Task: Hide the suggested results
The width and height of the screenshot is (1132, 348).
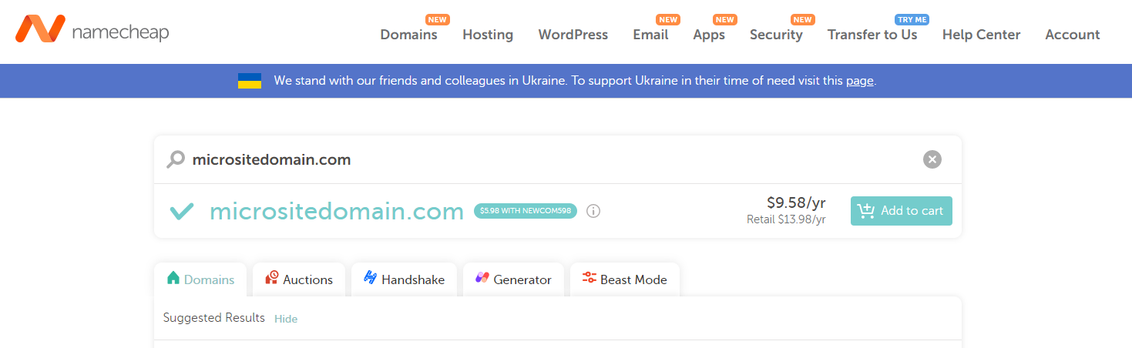Action: (286, 319)
